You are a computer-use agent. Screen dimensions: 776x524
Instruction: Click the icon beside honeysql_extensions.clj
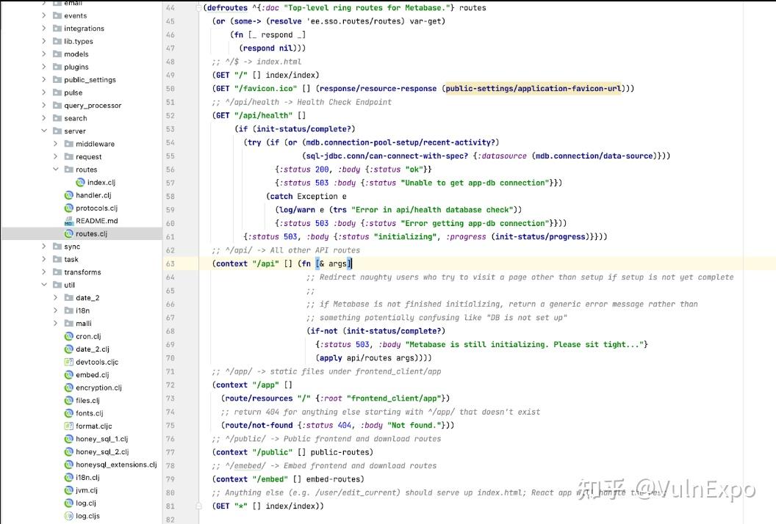(x=70, y=465)
